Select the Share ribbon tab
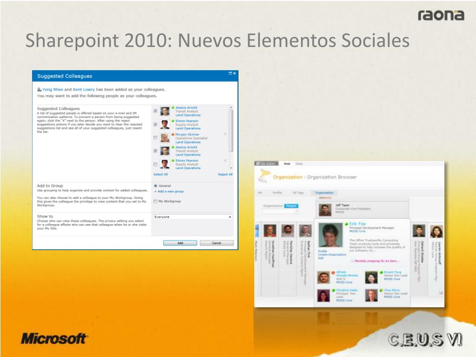This screenshot has height=357, width=476. point(299,164)
